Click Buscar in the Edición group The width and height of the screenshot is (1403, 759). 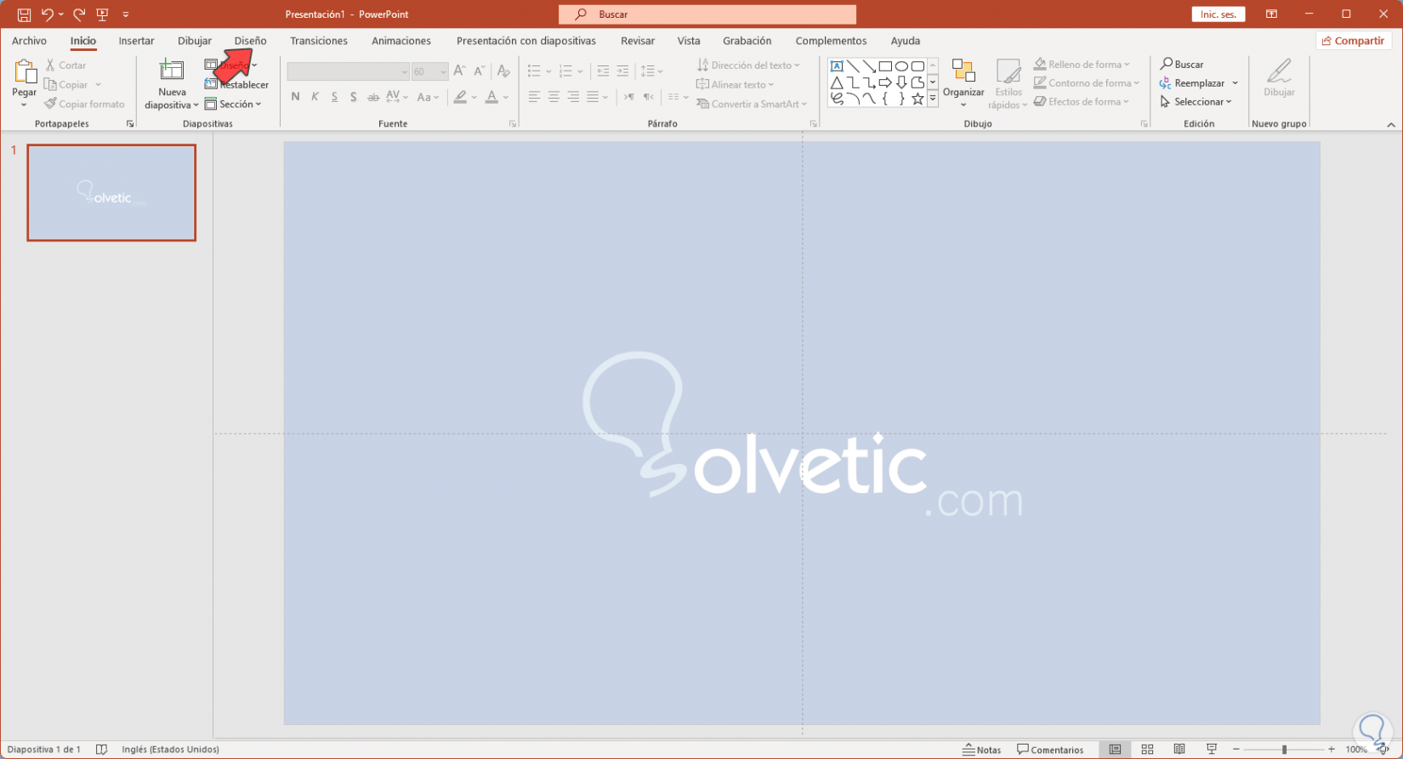[x=1182, y=65]
